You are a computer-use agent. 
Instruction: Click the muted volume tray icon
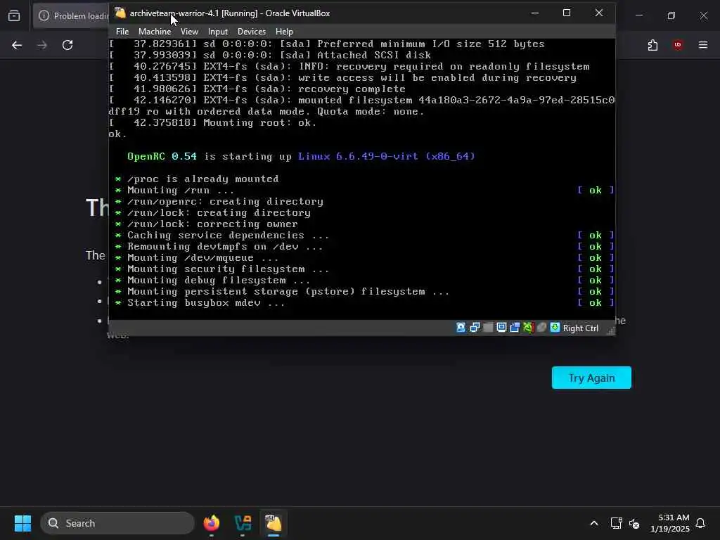[634, 523]
